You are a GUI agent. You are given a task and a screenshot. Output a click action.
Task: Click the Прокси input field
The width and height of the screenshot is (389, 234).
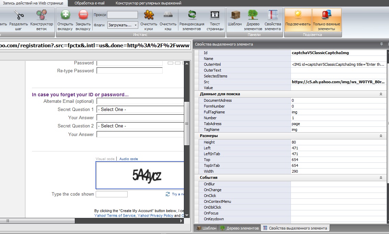tap(122, 15)
